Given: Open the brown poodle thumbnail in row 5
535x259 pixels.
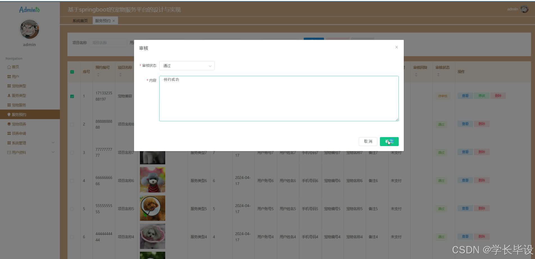Looking at the screenshot, I should click(x=153, y=208).
